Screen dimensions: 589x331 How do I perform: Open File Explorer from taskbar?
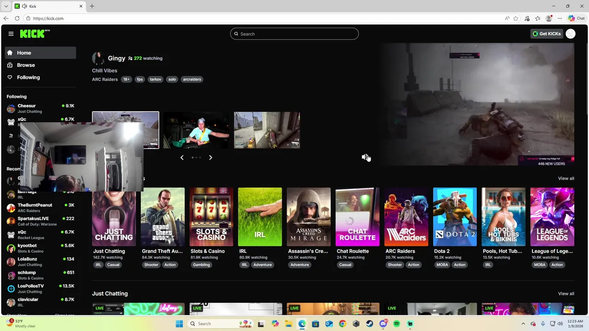[x=289, y=324]
